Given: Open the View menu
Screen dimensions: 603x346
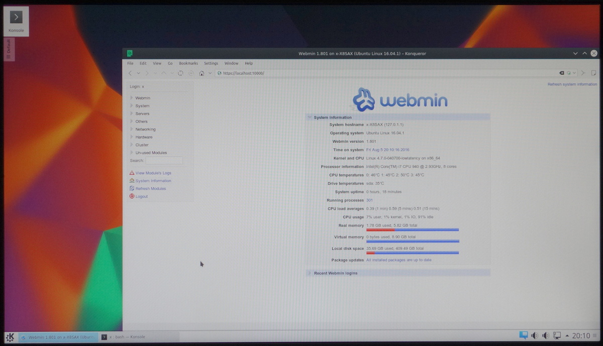Looking at the screenshot, I should pyautogui.click(x=157, y=63).
